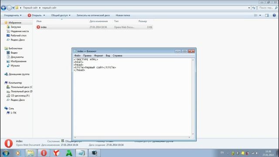
Task: Open the media player taskbar icon
Action: pyautogui.click(x=18, y=153)
